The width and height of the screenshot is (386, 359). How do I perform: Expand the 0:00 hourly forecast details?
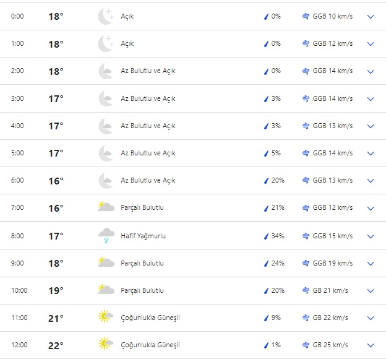371,17
